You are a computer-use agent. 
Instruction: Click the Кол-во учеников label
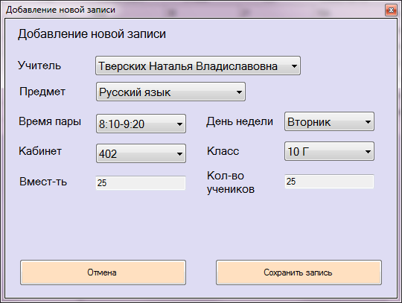point(231,182)
